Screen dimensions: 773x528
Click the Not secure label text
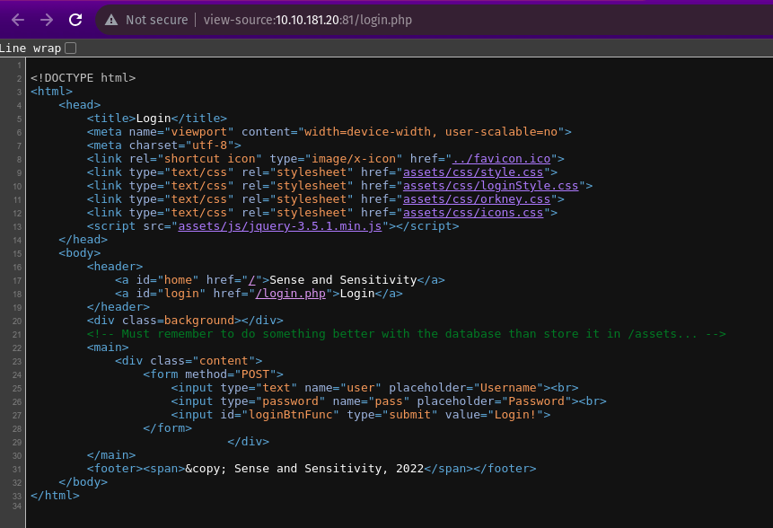(x=156, y=20)
